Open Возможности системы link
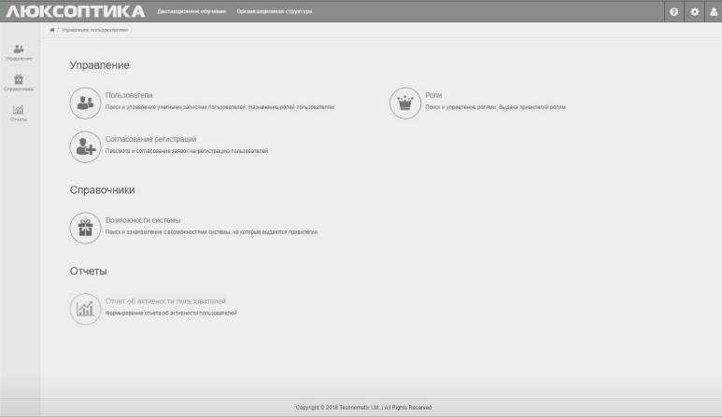Viewport: 722px width, 417px height. tap(143, 220)
